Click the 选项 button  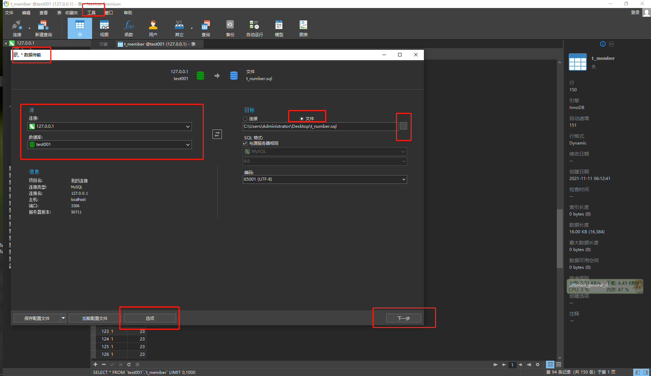[150, 318]
